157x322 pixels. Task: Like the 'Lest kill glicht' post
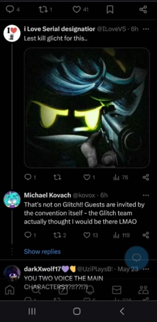pos(87,178)
